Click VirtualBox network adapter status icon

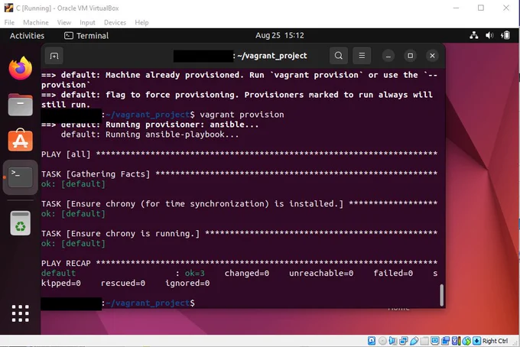[x=403, y=341]
